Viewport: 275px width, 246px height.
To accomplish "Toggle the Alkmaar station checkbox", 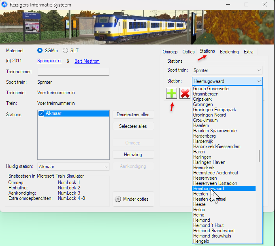I will [x=41, y=114].
